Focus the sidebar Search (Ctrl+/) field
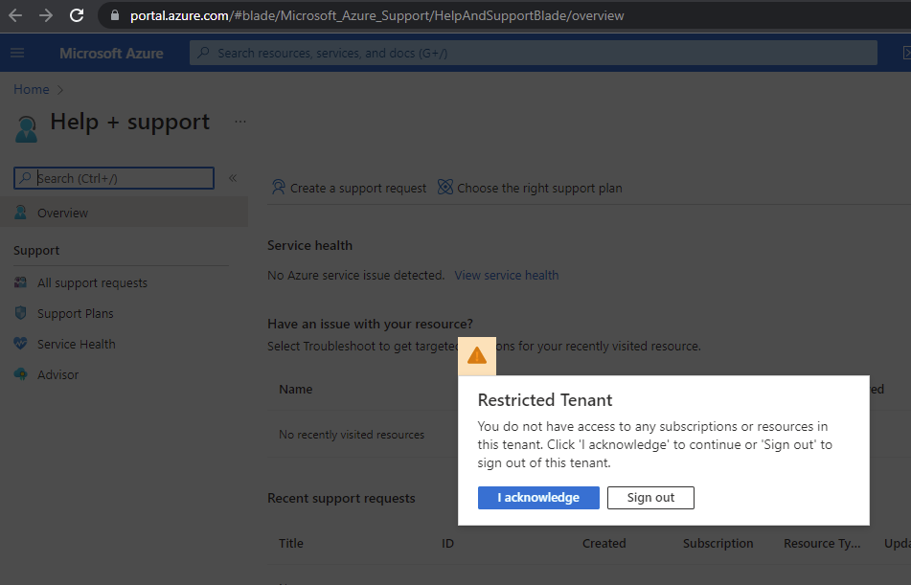Image resolution: width=911 pixels, height=585 pixels. (x=114, y=178)
